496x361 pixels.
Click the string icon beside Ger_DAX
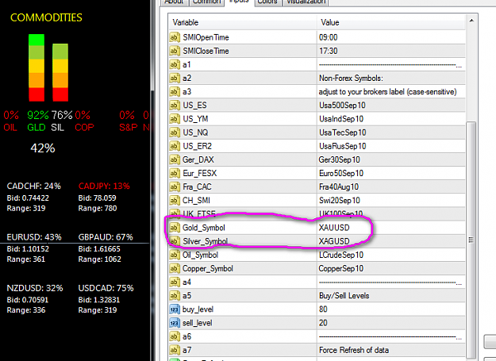(175, 159)
